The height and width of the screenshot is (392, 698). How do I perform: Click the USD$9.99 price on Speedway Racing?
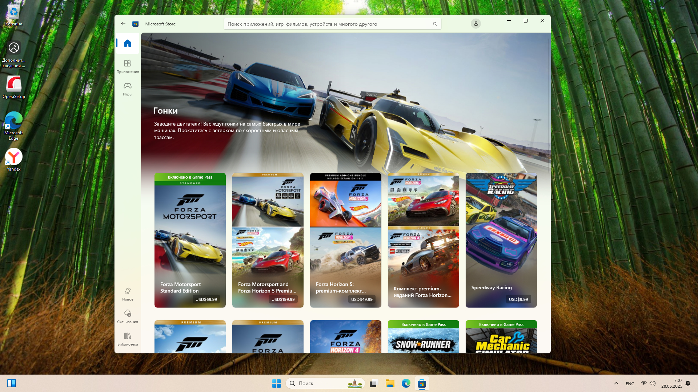click(518, 299)
